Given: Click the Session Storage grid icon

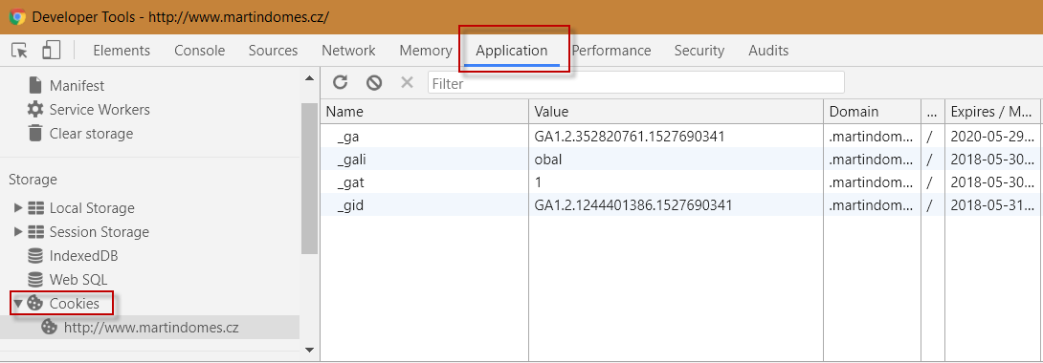Looking at the screenshot, I should pyautogui.click(x=36, y=232).
